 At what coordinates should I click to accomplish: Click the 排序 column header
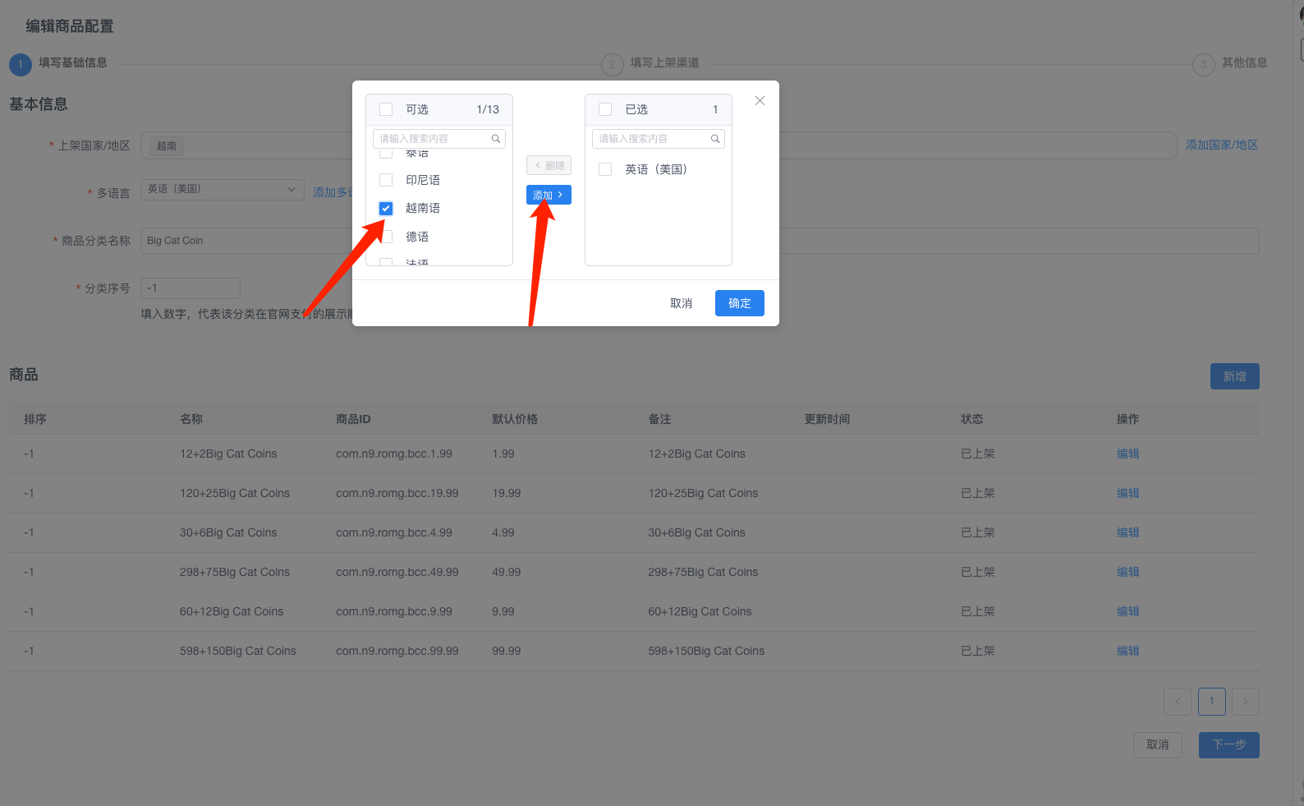click(35, 419)
